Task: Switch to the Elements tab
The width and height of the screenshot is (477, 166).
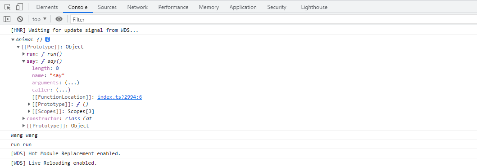Action: click(x=47, y=7)
